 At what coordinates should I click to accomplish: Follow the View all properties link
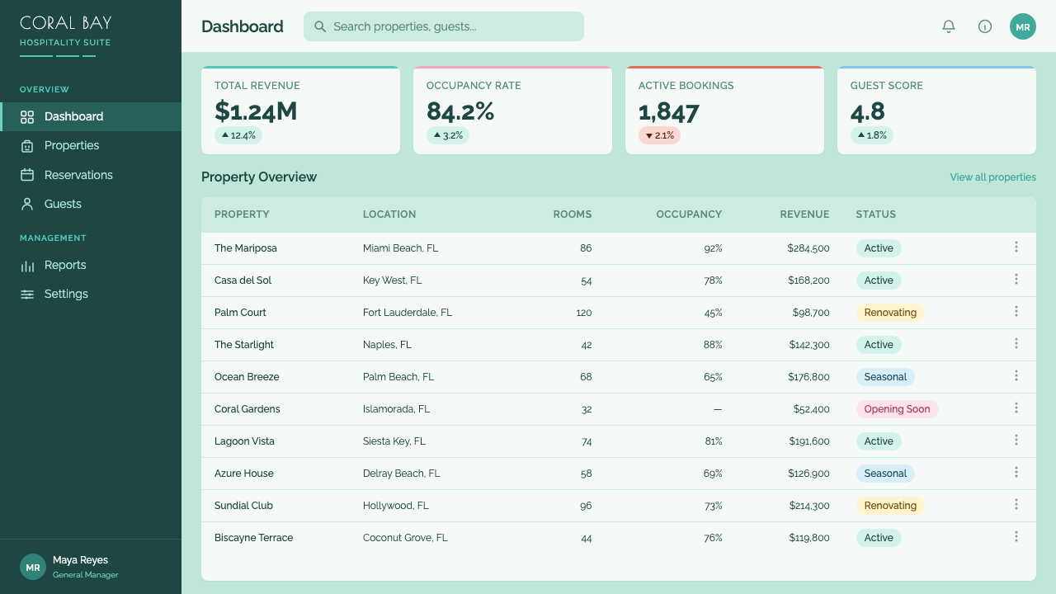tap(992, 177)
